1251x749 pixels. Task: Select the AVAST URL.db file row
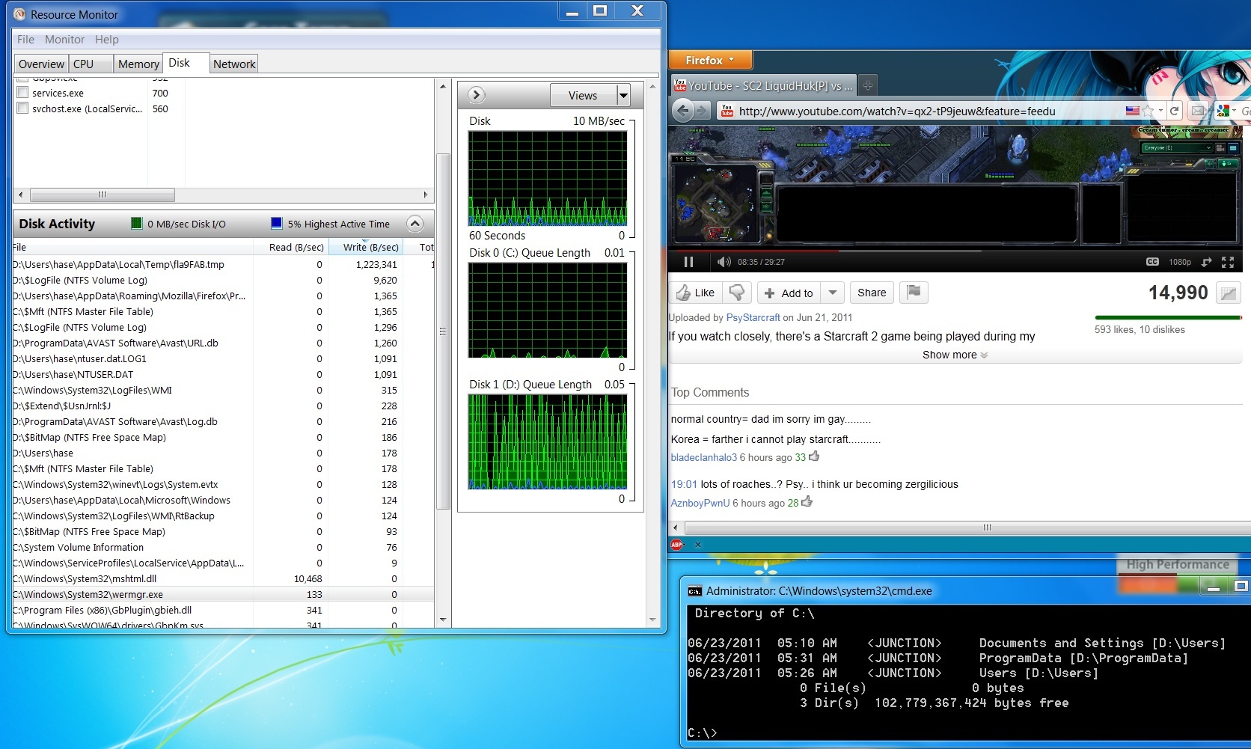(x=223, y=343)
